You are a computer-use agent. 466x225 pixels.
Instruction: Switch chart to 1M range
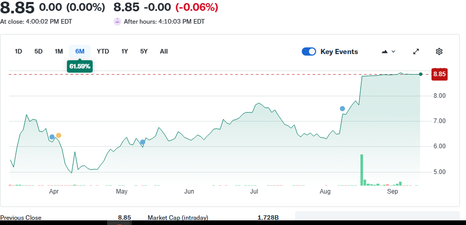[59, 51]
